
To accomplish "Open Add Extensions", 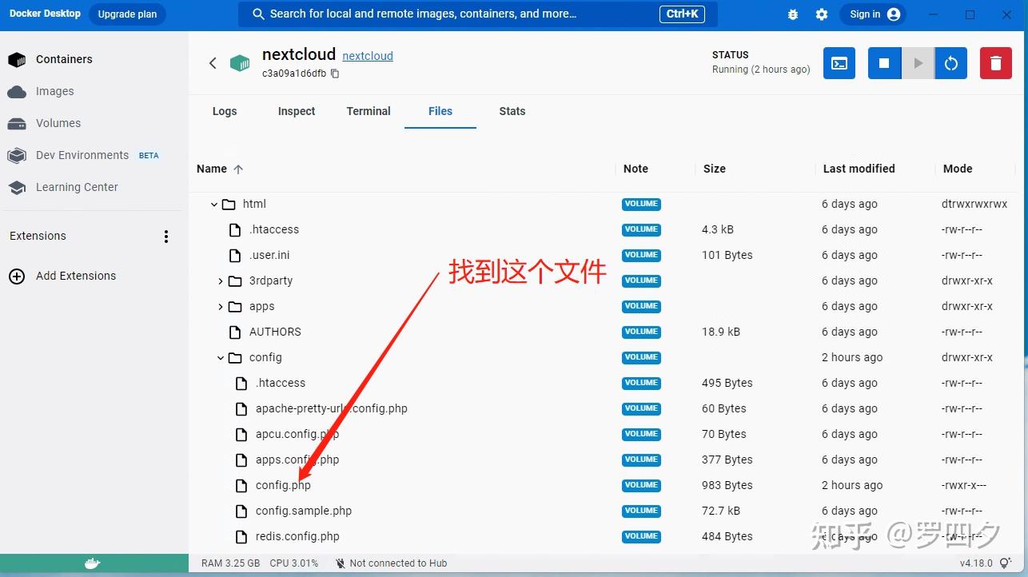I will pyautogui.click(x=76, y=276).
